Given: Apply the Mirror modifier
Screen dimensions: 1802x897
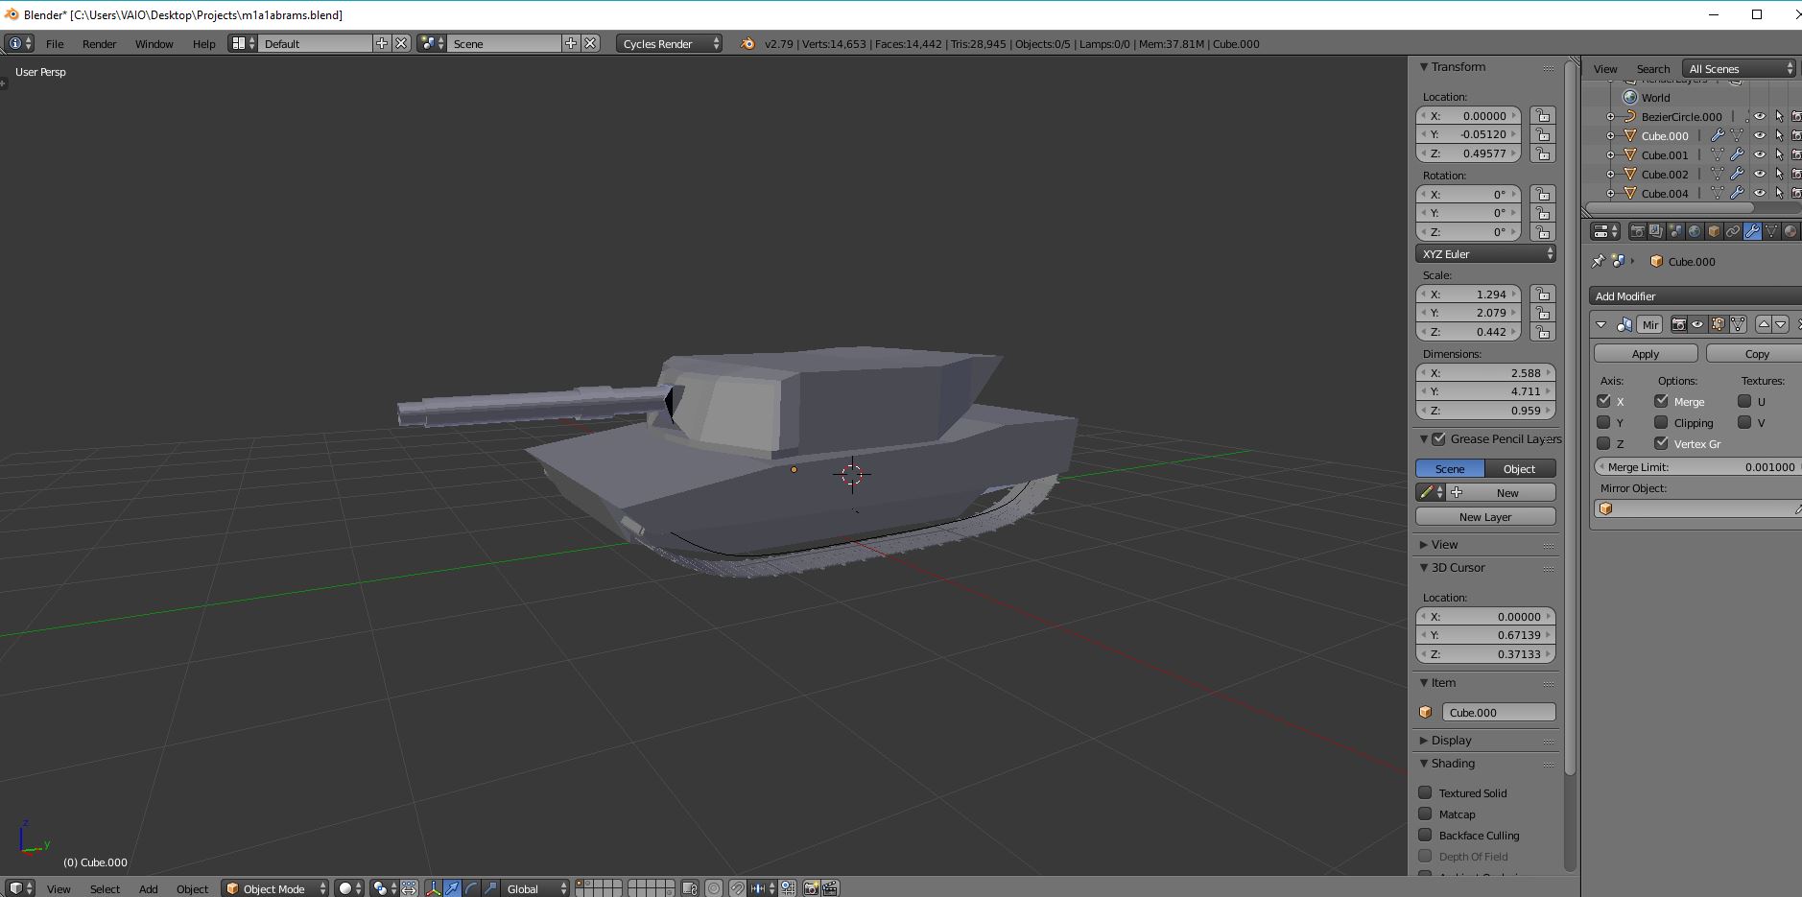Looking at the screenshot, I should point(1646,354).
